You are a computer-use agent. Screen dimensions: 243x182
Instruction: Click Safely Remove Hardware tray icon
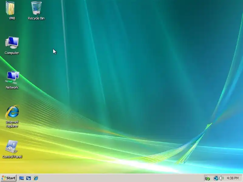coord(207,178)
